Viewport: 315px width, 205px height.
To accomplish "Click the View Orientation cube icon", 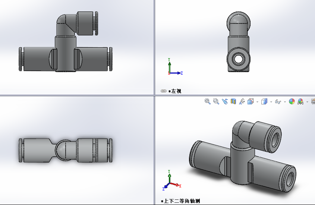I will [251, 101].
